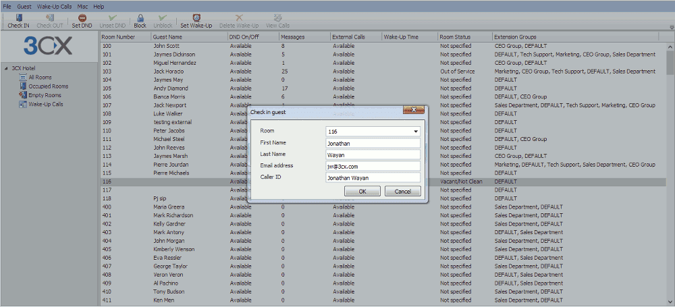The image size is (675, 307).
Task: Open the Guest menu
Action: coord(24,6)
